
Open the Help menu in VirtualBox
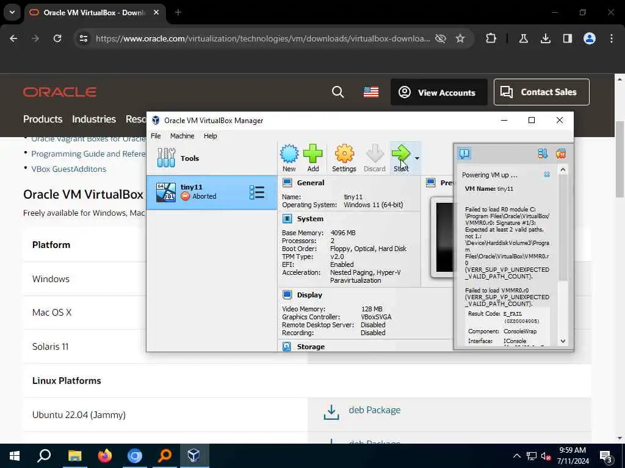point(210,136)
